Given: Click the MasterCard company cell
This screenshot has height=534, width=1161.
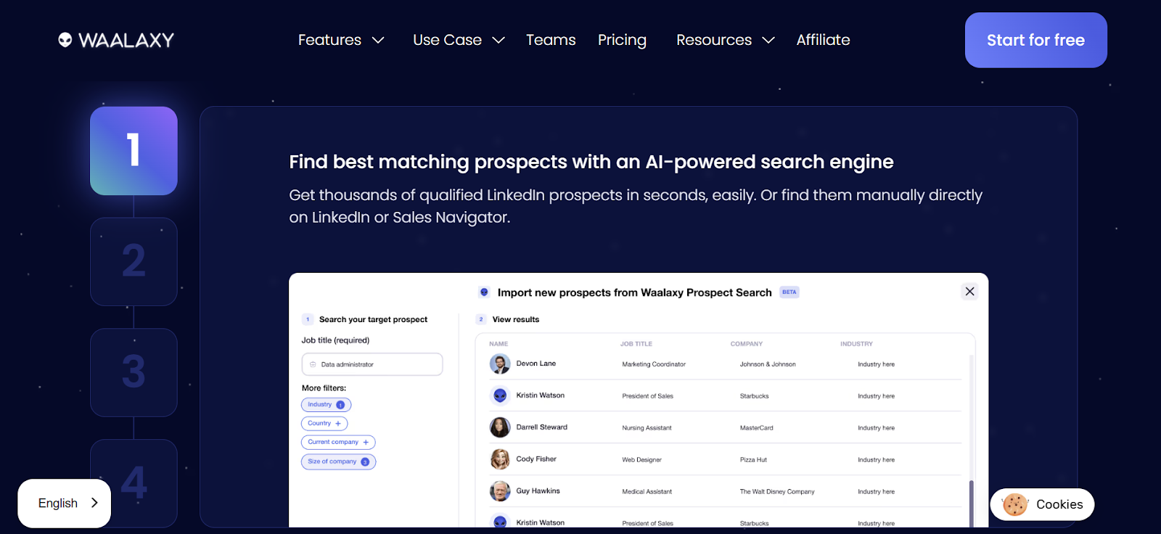Looking at the screenshot, I should [x=756, y=428].
